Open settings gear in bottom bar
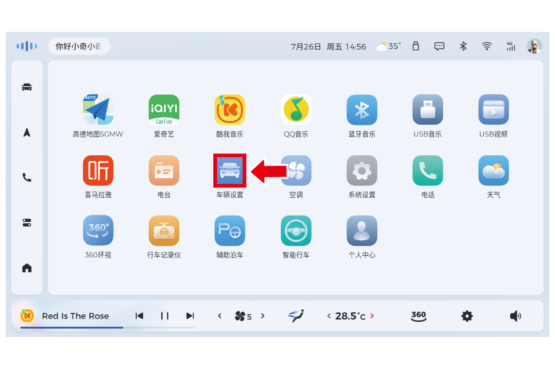This screenshot has width=555, height=369. click(x=467, y=316)
